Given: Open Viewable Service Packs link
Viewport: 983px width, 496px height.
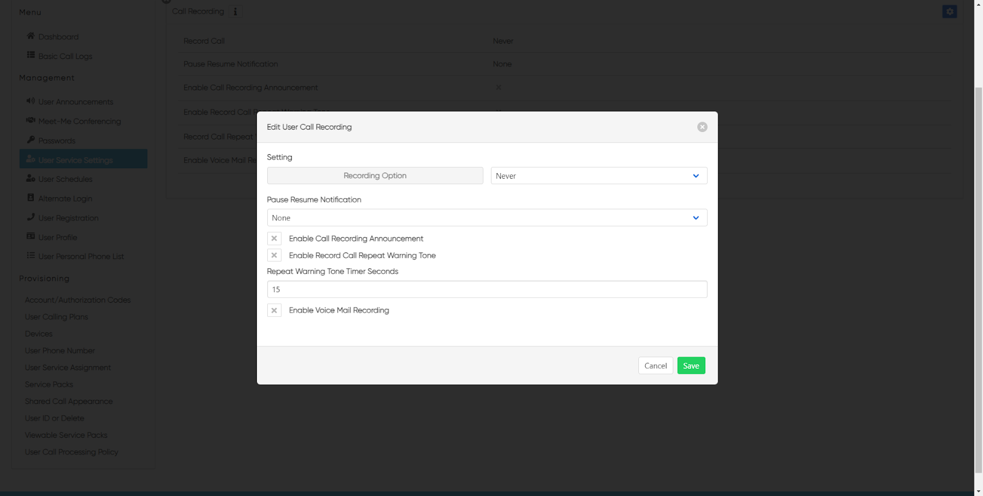Looking at the screenshot, I should pyautogui.click(x=66, y=435).
